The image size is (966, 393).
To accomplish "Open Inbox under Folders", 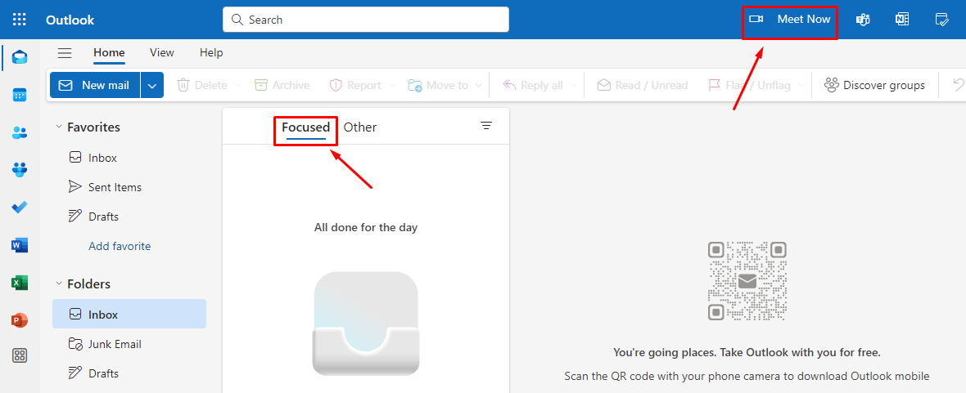I will pyautogui.click(x=129, y=315).
